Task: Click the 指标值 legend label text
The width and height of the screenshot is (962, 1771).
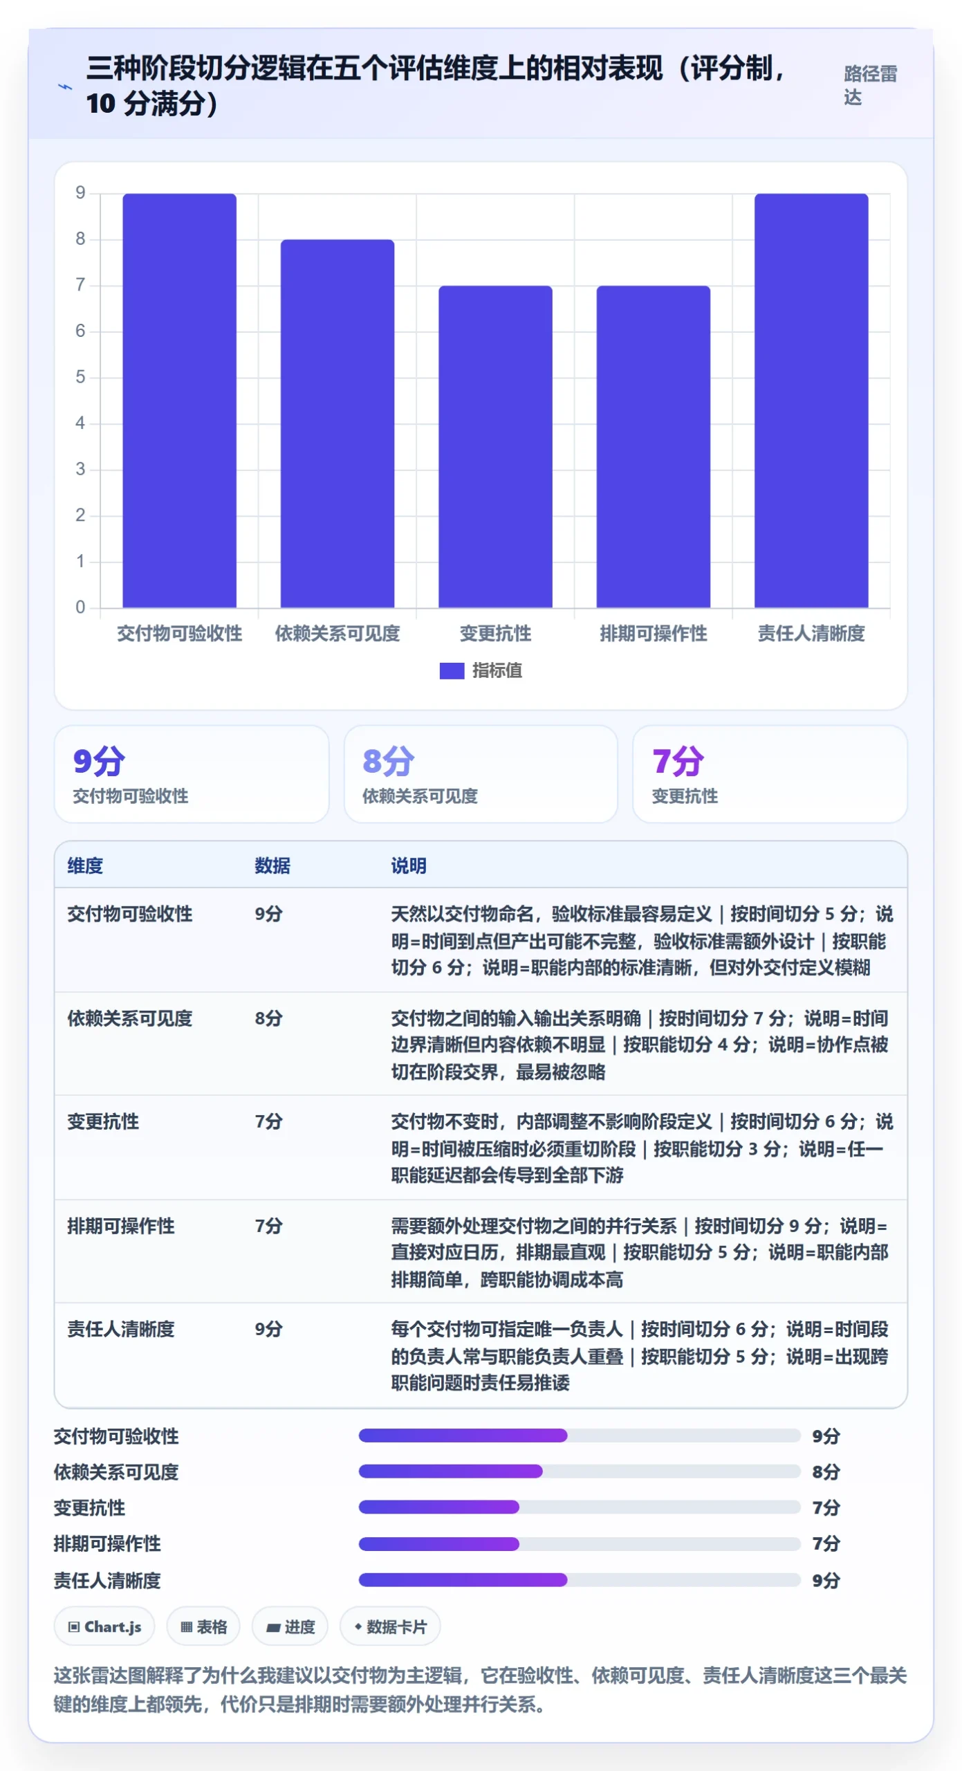Action: click(497, 670)
